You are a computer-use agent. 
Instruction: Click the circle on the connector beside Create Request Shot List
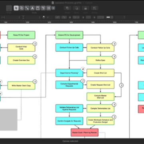(121, 85)
